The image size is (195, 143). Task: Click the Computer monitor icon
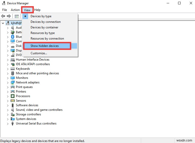(13, 41)
